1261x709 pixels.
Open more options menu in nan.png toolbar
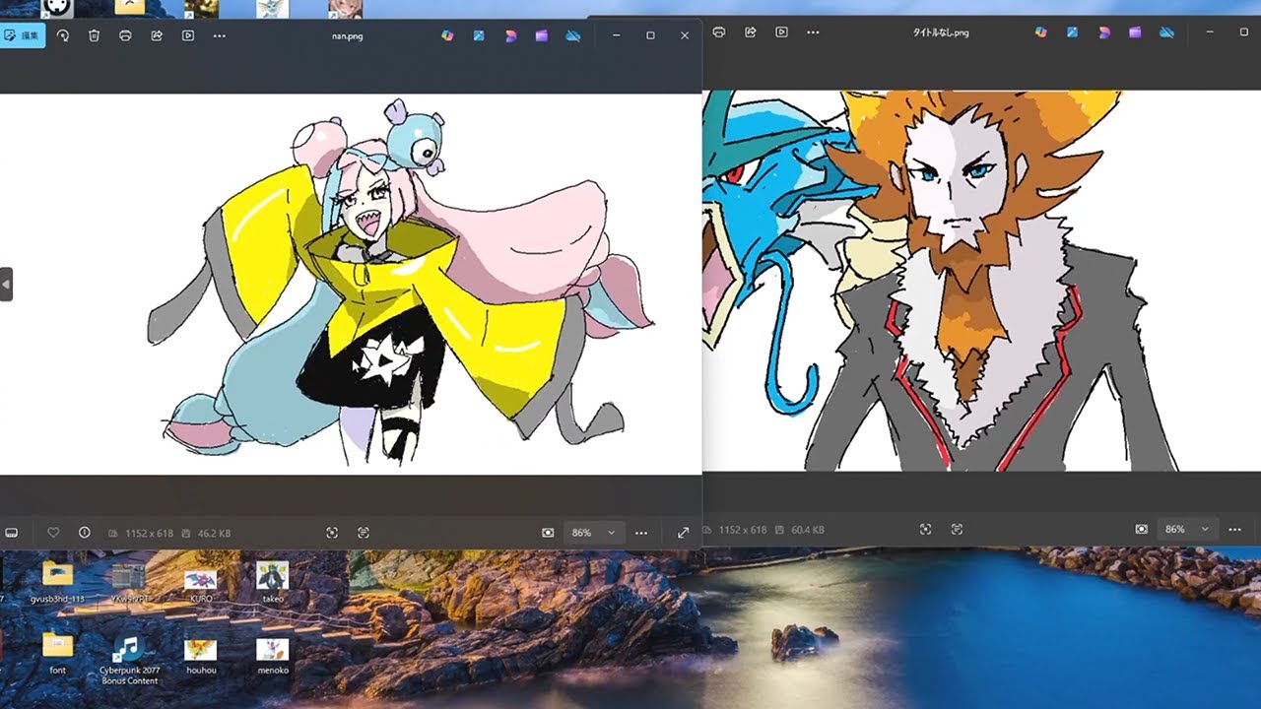pos(220,35)
